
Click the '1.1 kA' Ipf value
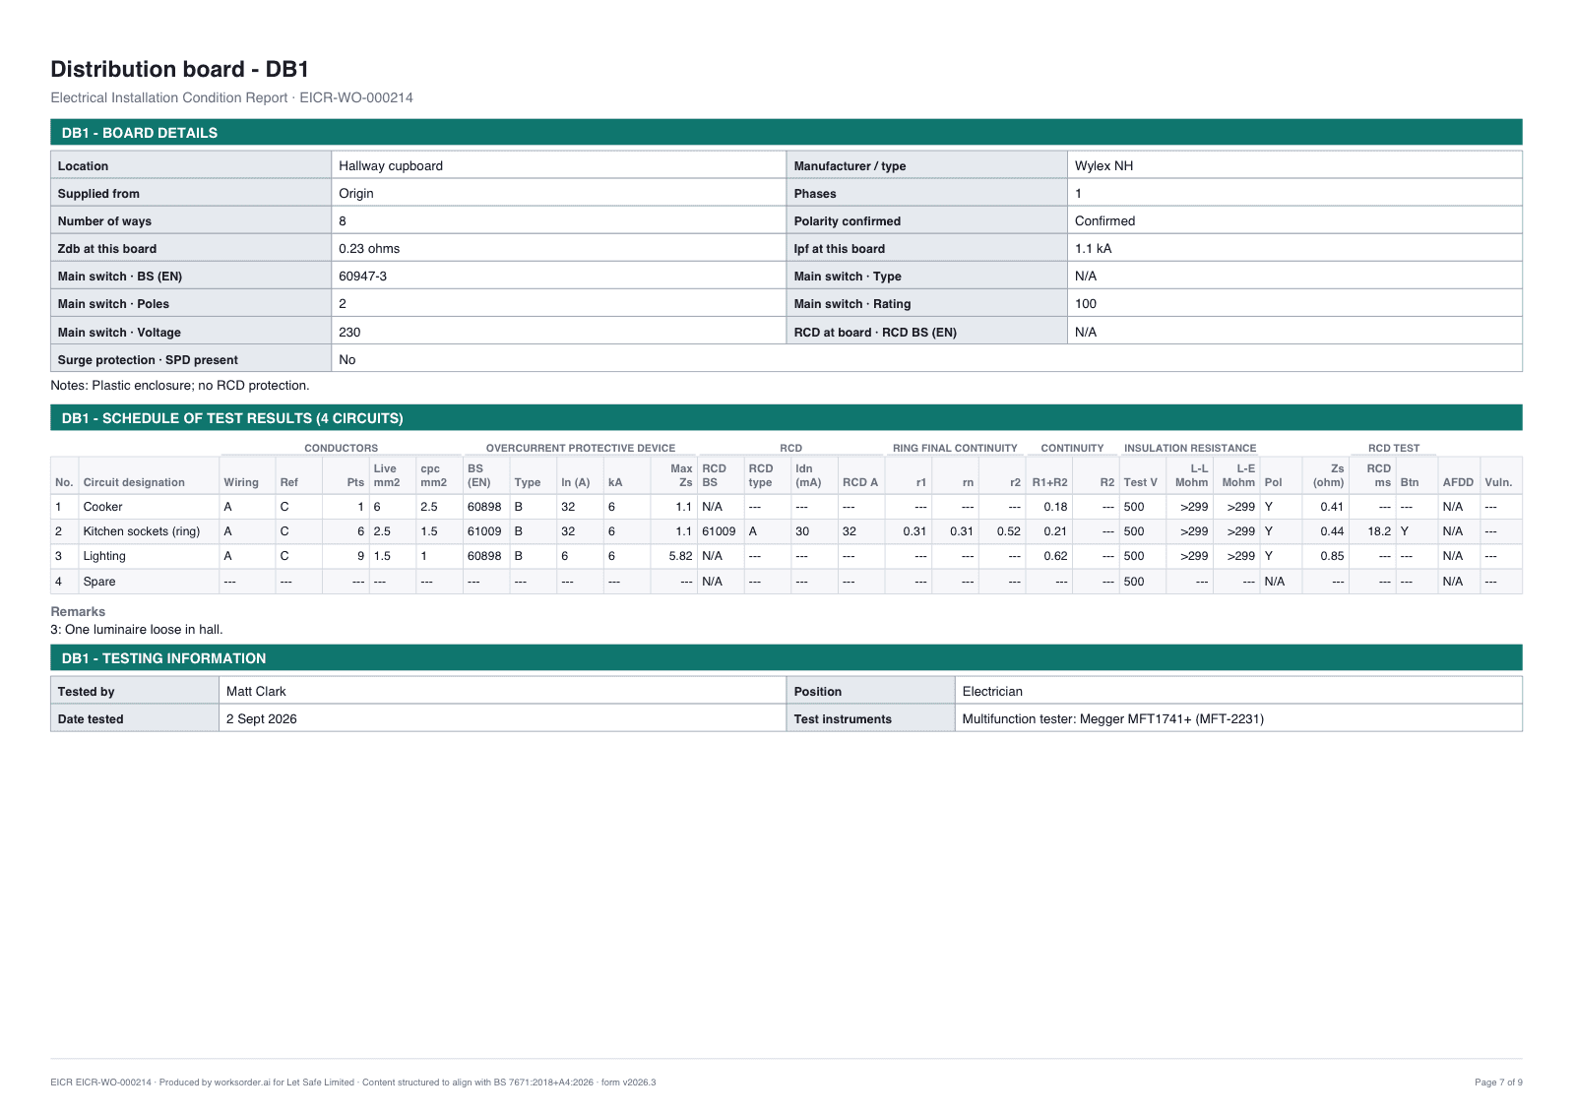[x=1093, y=248]
